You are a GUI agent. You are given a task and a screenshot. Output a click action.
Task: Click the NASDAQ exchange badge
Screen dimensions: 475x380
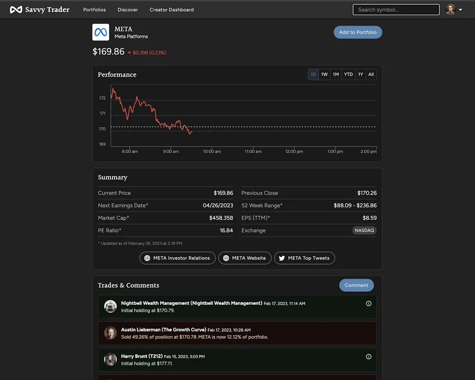pyautogui.click(x=364, y=230)
